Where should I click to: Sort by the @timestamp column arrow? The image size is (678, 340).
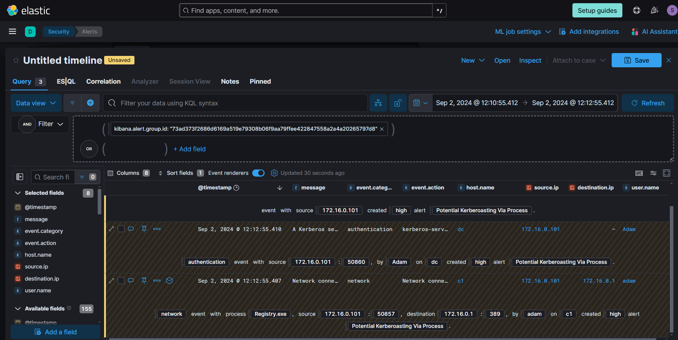pos(280,188)
